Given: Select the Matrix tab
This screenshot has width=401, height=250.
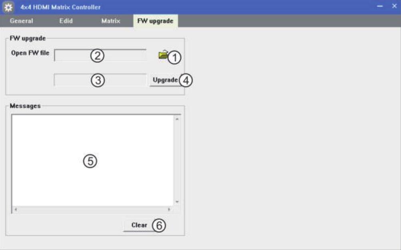Looking at the screenshot, I should [x=111, y=21].
